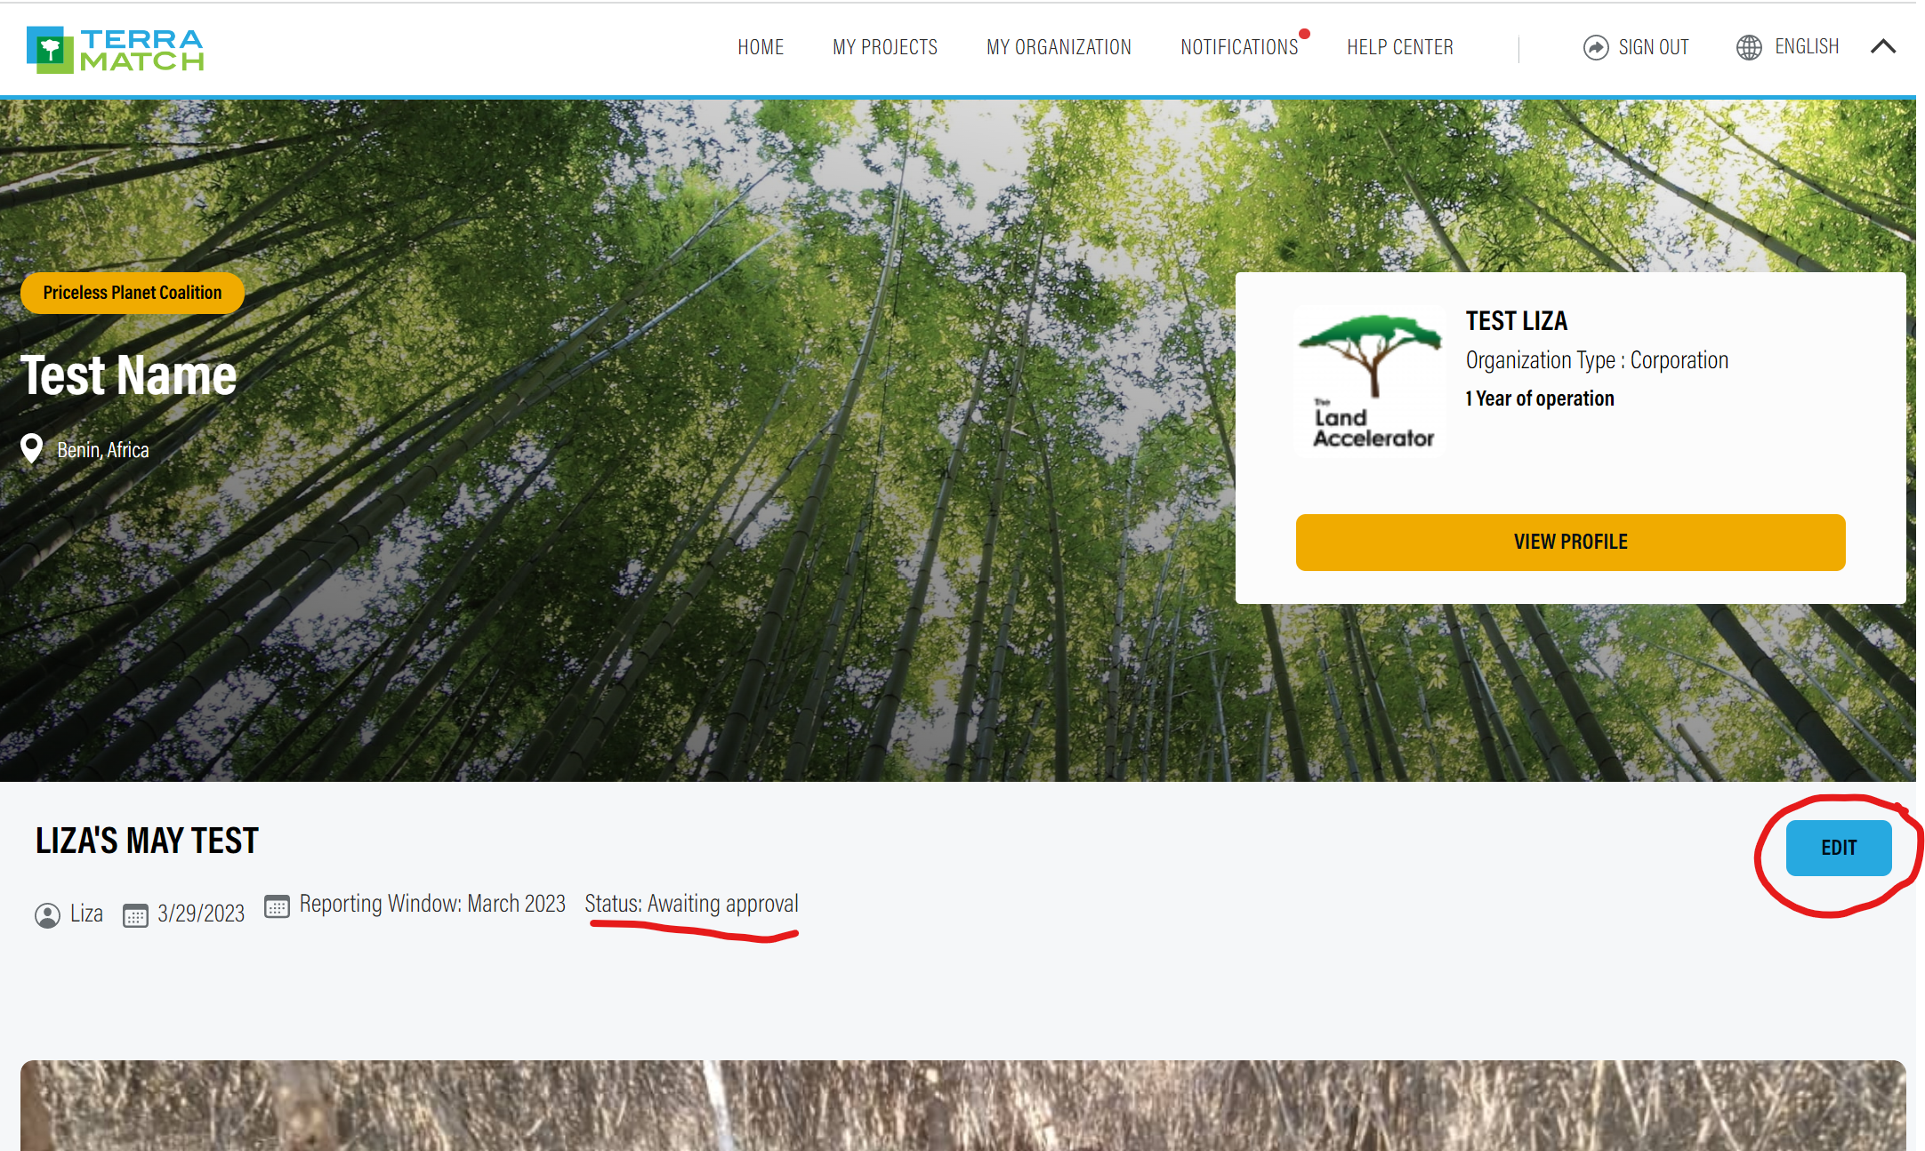Click the globe language icon

click(1749, 47)
